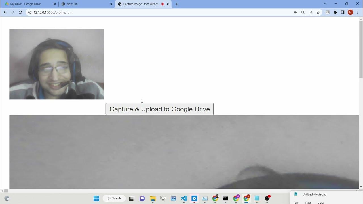The height and width of the screenshot is (204, 363).
Task: Open Chrome three-dot menu
Action: click(x=358, y=12)
